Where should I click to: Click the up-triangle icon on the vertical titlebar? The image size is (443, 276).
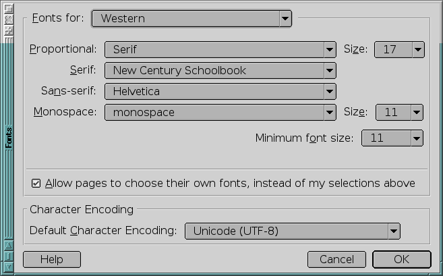[x=9, y=245]
